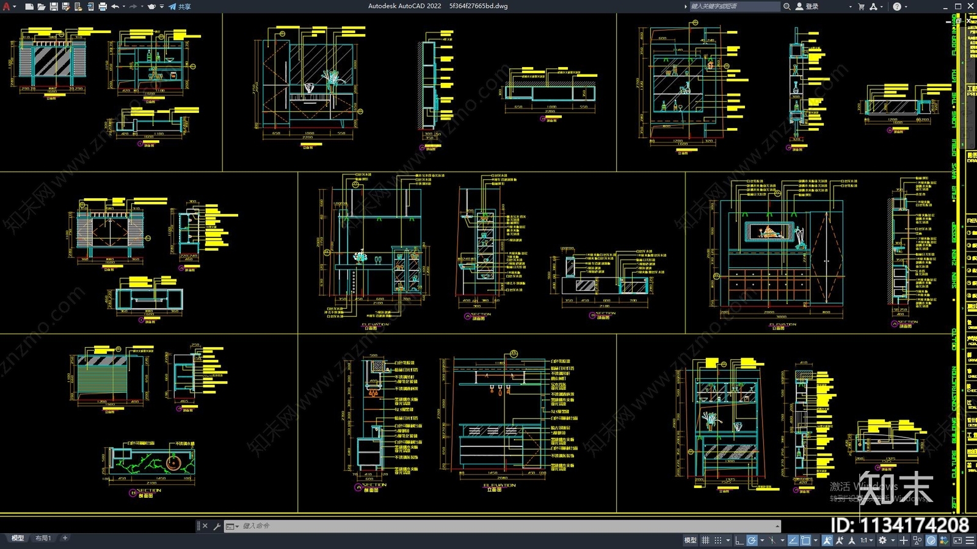Toggle show annotation objects icon

pyautogui.click(x=827, y=540)
